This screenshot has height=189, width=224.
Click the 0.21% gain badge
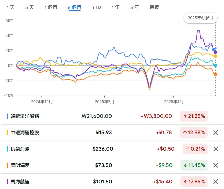pyautogui.click(x=195, y=149)
